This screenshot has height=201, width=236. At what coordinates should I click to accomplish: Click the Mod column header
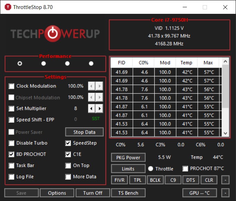[x=165, y=63]
